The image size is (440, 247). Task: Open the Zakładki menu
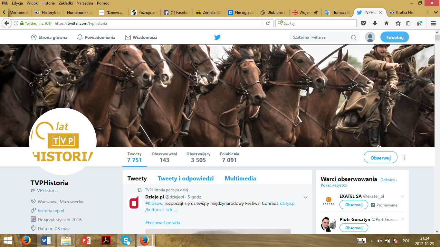tap(66, 3)
